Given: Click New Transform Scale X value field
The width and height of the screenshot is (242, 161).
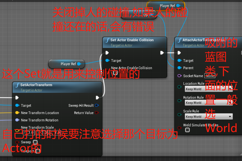Looking at the screenshot, I should pos(29,132).
